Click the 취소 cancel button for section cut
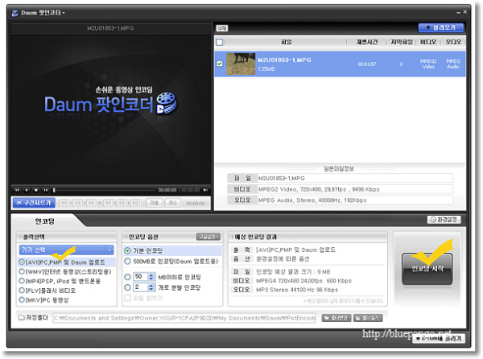This screenshot has width=483, height=359. [173, 203]
